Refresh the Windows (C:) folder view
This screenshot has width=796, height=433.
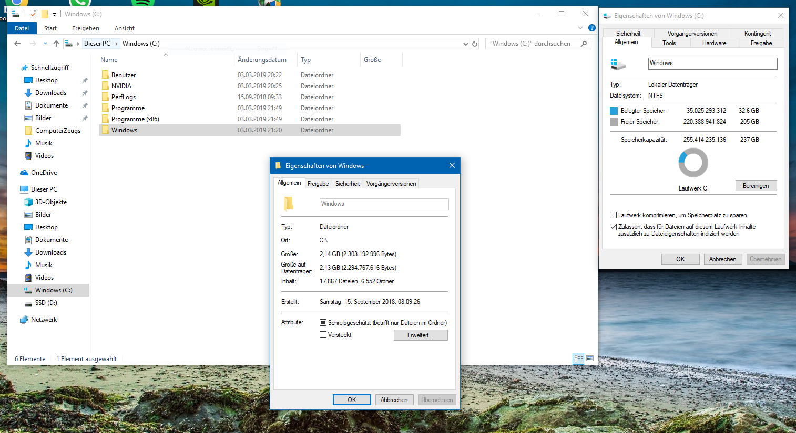point(475,44)
